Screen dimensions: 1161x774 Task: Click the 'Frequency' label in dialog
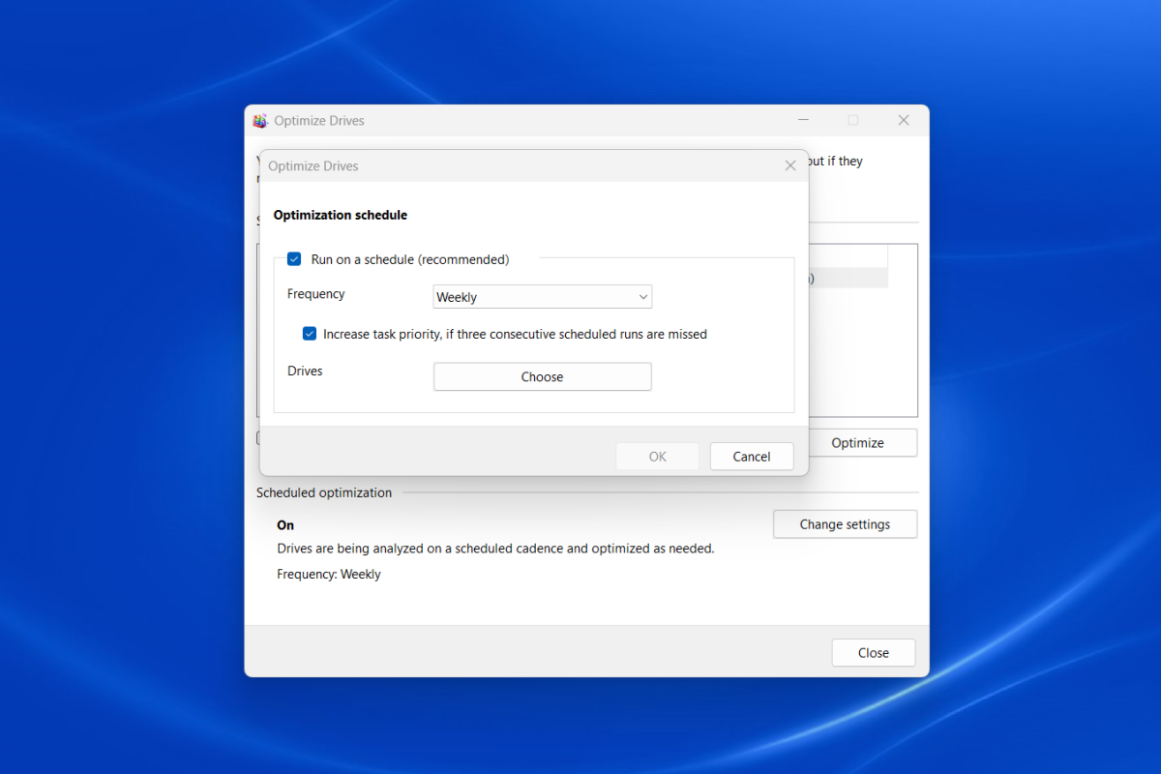[316, 294]
